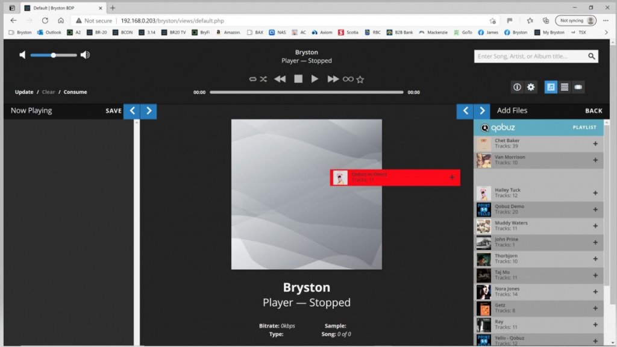617x347 pixels.
Task: Go BACK in the Add Files panel
Action: (594, 111)
